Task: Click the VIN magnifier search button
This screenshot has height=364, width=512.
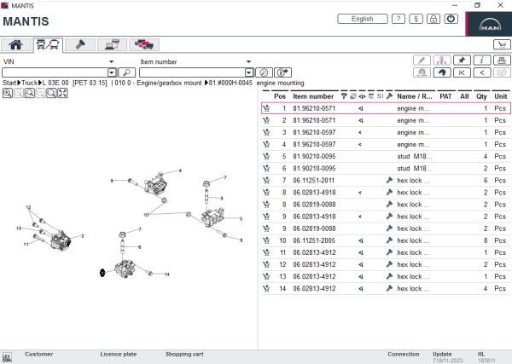Action: coord(126,72)
